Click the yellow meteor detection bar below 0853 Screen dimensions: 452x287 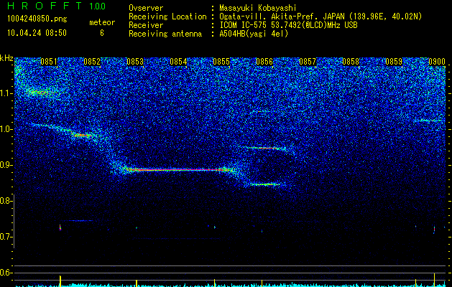tap(137, 283)
